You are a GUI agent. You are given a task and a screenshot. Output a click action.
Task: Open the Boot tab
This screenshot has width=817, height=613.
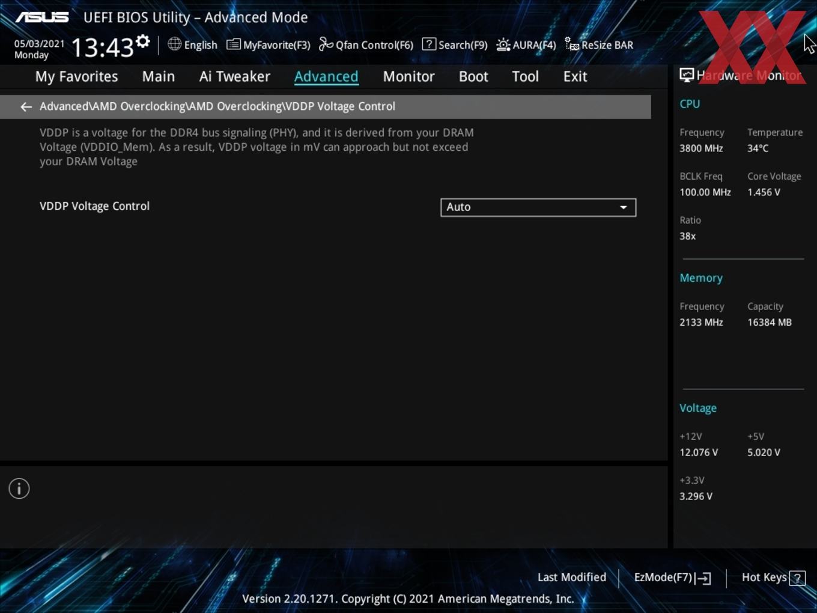[473, 76]
